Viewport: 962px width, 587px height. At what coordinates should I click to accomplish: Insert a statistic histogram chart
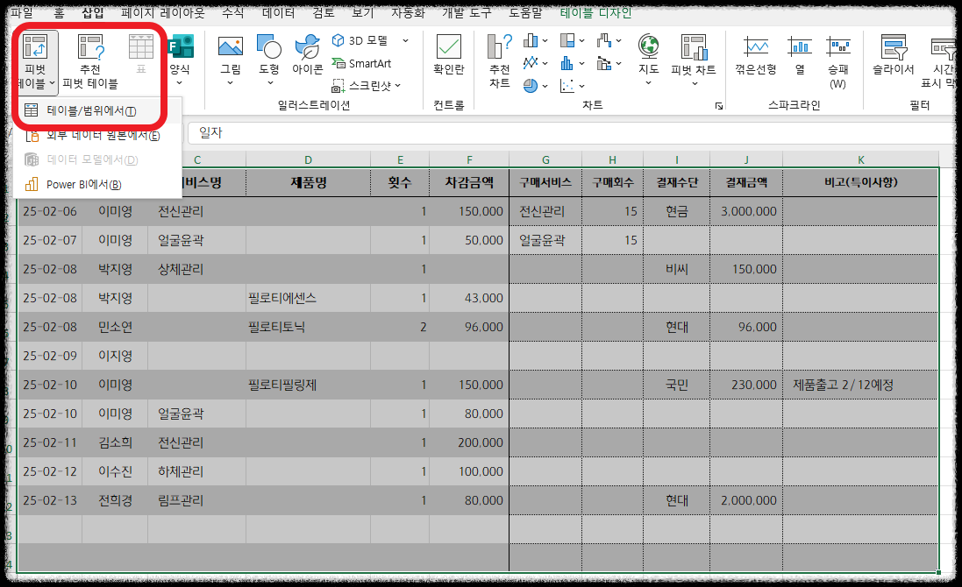pos(567,63)
